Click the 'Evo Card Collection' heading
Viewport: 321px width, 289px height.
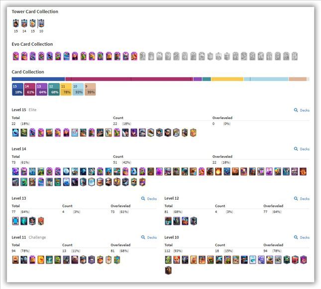coord(32,44)
